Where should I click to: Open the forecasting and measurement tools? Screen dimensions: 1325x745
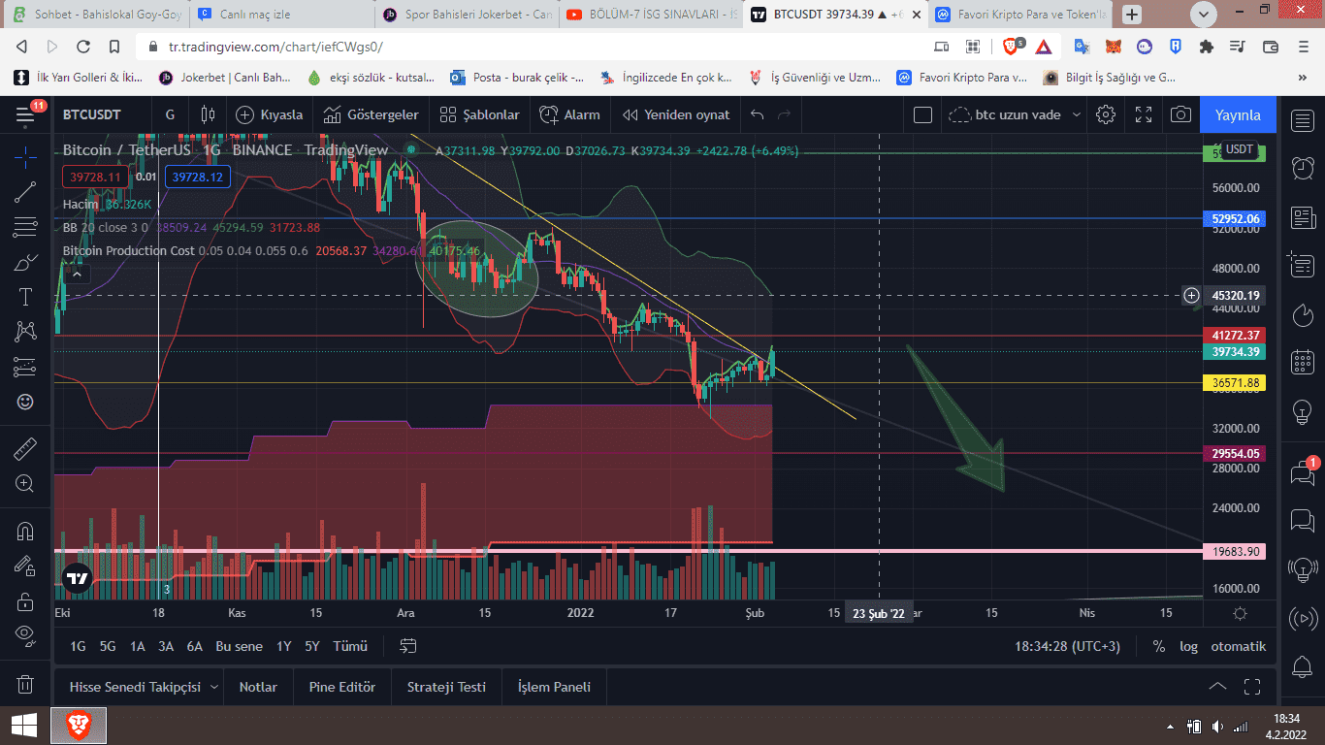coord(26,367)
